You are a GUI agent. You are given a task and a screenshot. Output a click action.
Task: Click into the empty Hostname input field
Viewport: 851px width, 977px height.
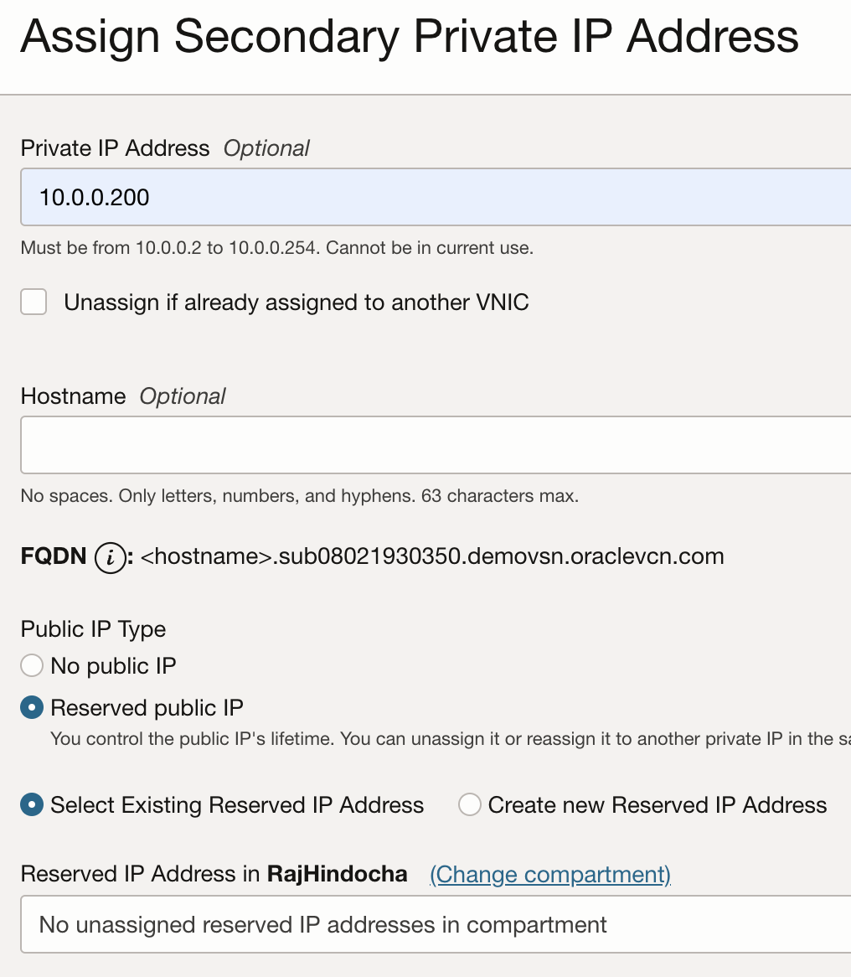pyautogui.click(x=436, y=445)
